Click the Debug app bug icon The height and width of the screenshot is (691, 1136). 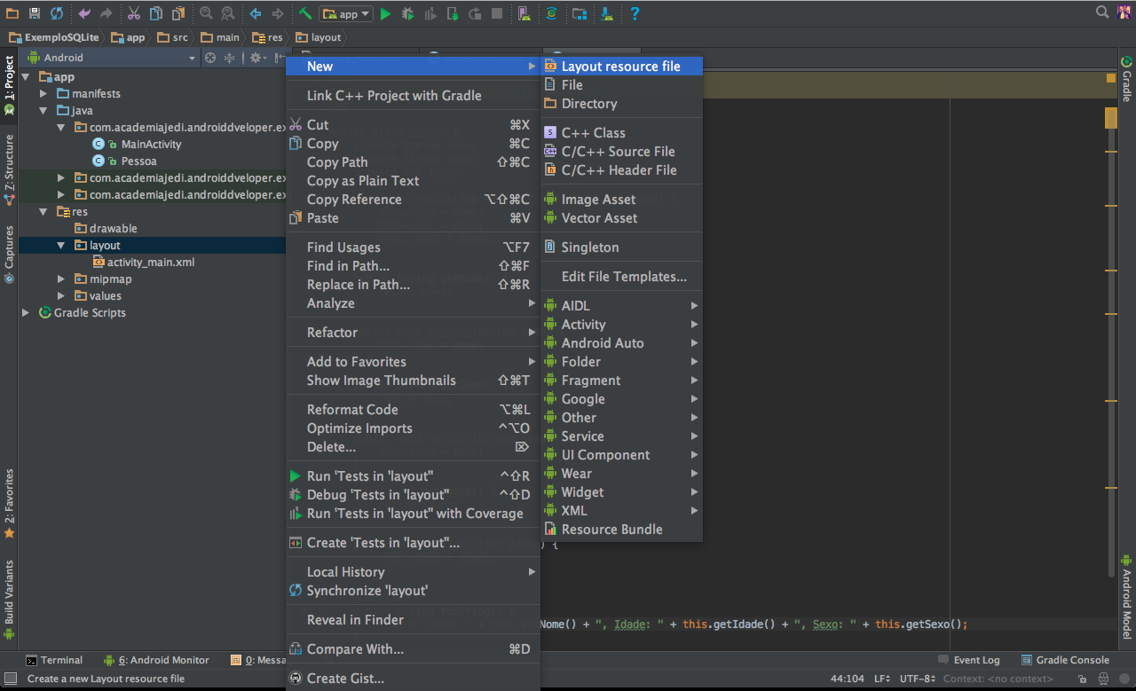coord(407,13)
